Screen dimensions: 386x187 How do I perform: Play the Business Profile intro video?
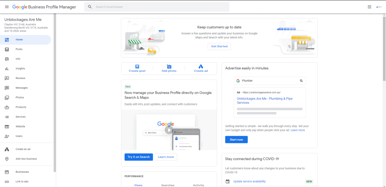point(168,130)
